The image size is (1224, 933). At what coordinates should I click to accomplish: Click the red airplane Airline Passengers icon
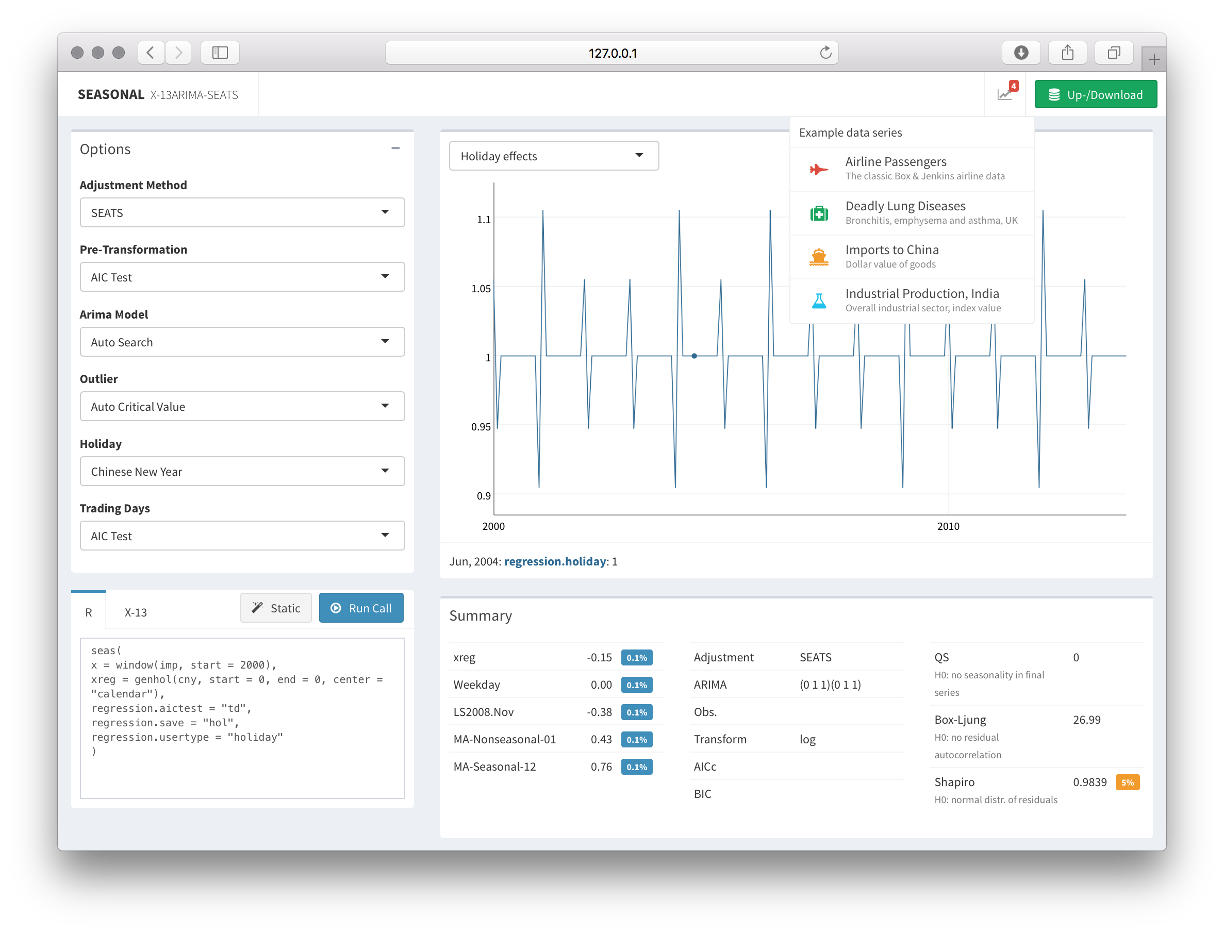[819, 169]
